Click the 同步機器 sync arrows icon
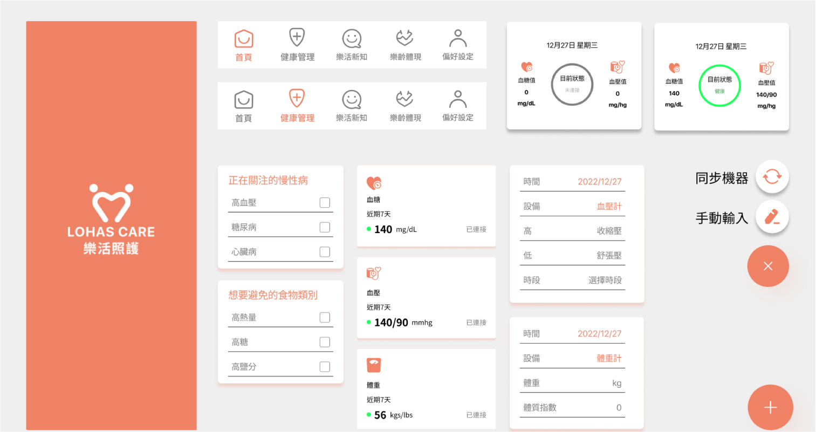 (x=772, y=176)
